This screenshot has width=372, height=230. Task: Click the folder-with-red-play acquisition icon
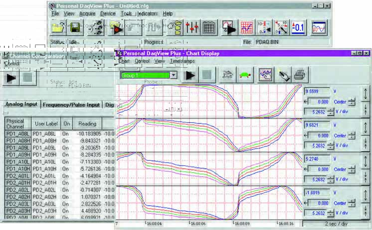[116, 28]
